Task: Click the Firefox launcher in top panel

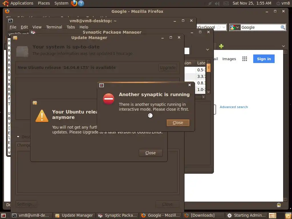Action: coord(74,3)
